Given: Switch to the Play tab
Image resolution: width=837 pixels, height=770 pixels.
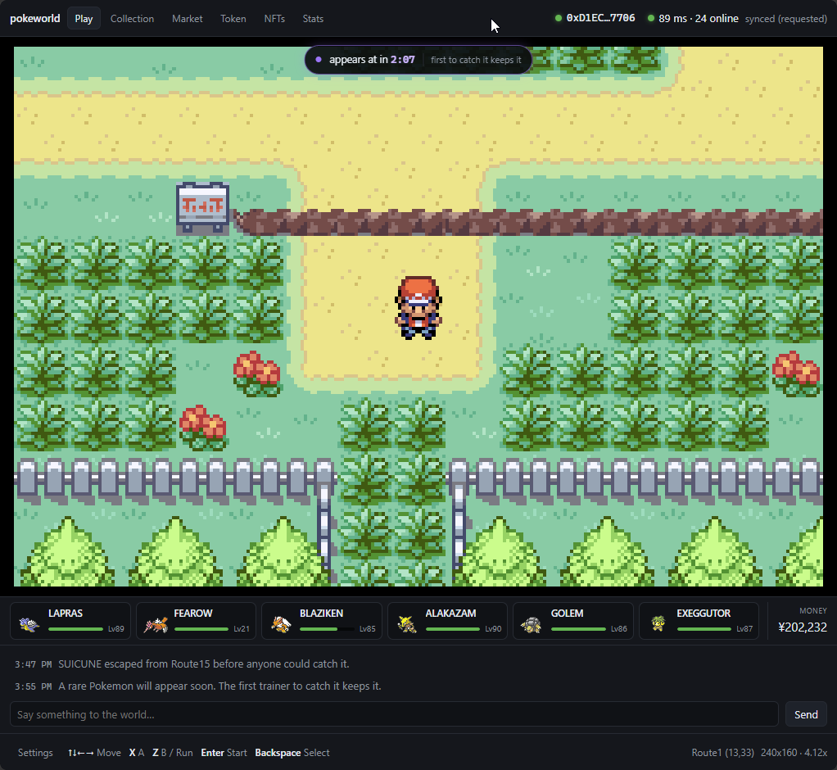Looking at the screenshot, I should [x=84, y=19].
